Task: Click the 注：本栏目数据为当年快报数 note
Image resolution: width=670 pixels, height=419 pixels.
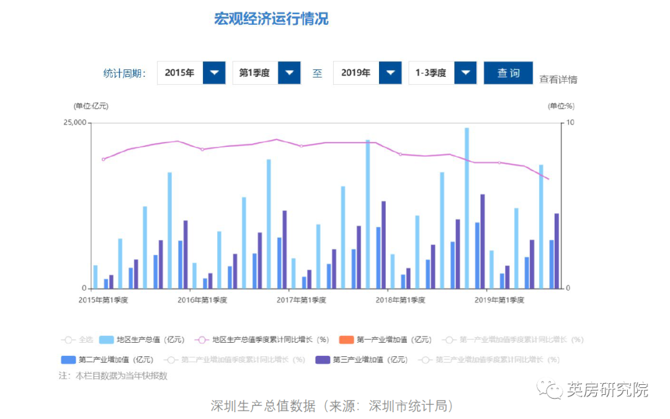Action: 113,376
